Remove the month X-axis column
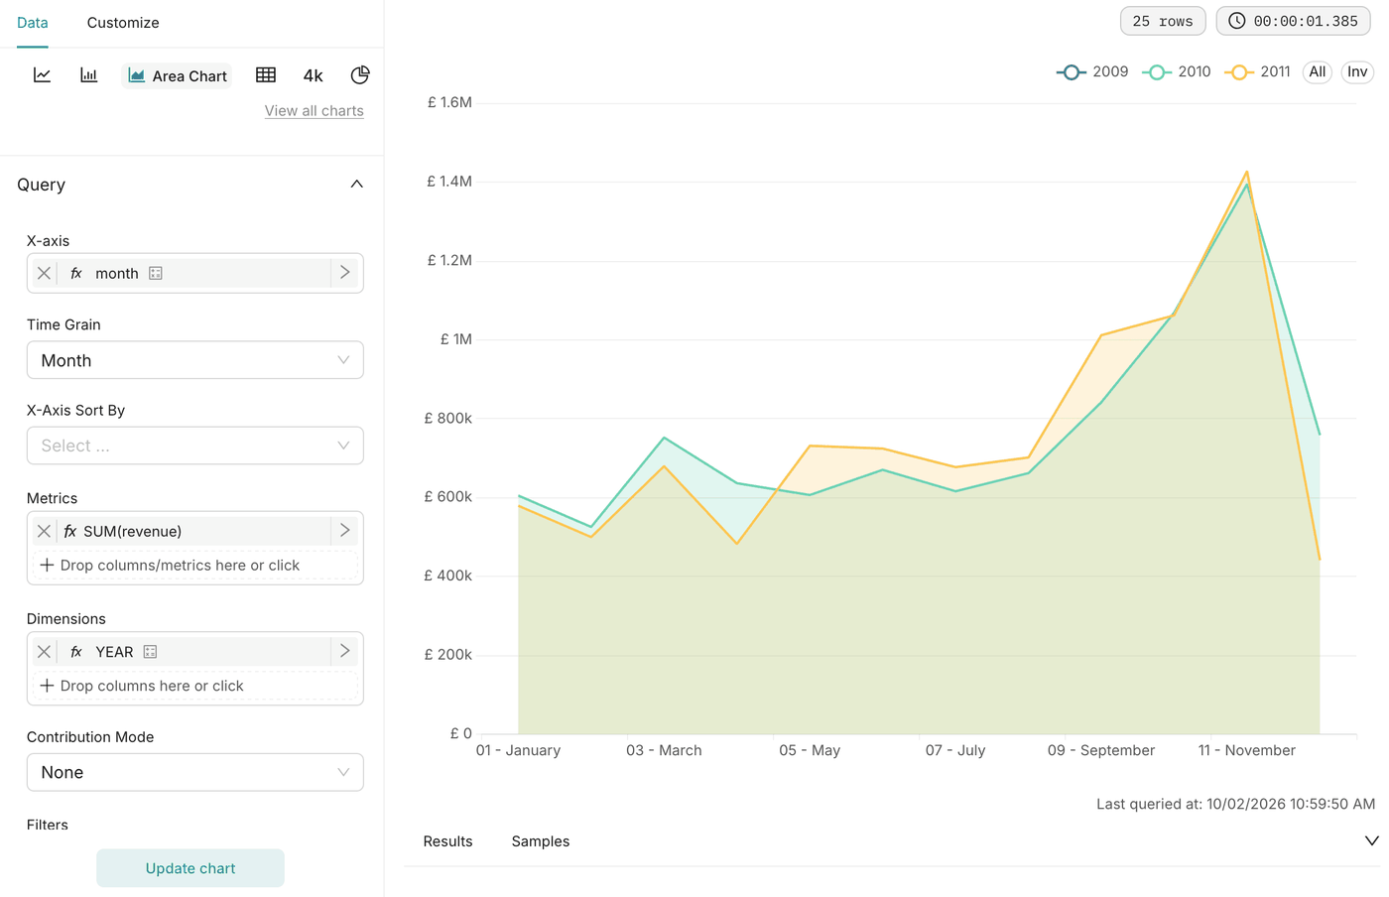 point(44,273)
